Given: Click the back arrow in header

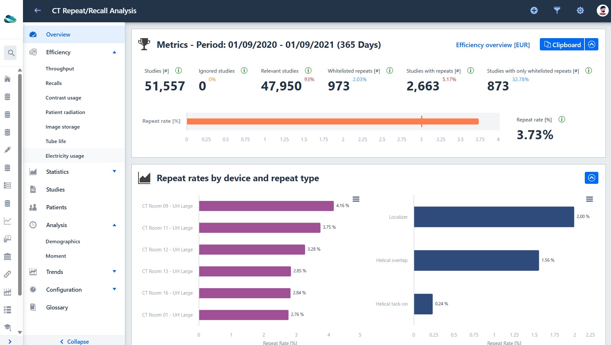Looking at the screenshot, I should 38,11.
